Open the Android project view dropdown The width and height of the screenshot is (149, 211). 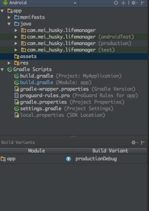(x=40, y=3)
